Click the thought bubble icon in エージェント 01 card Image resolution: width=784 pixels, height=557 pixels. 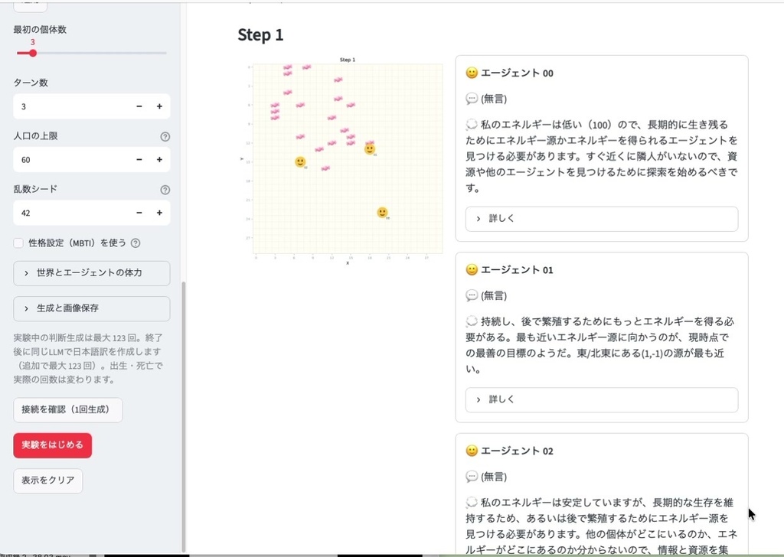[x=472, y=321]
